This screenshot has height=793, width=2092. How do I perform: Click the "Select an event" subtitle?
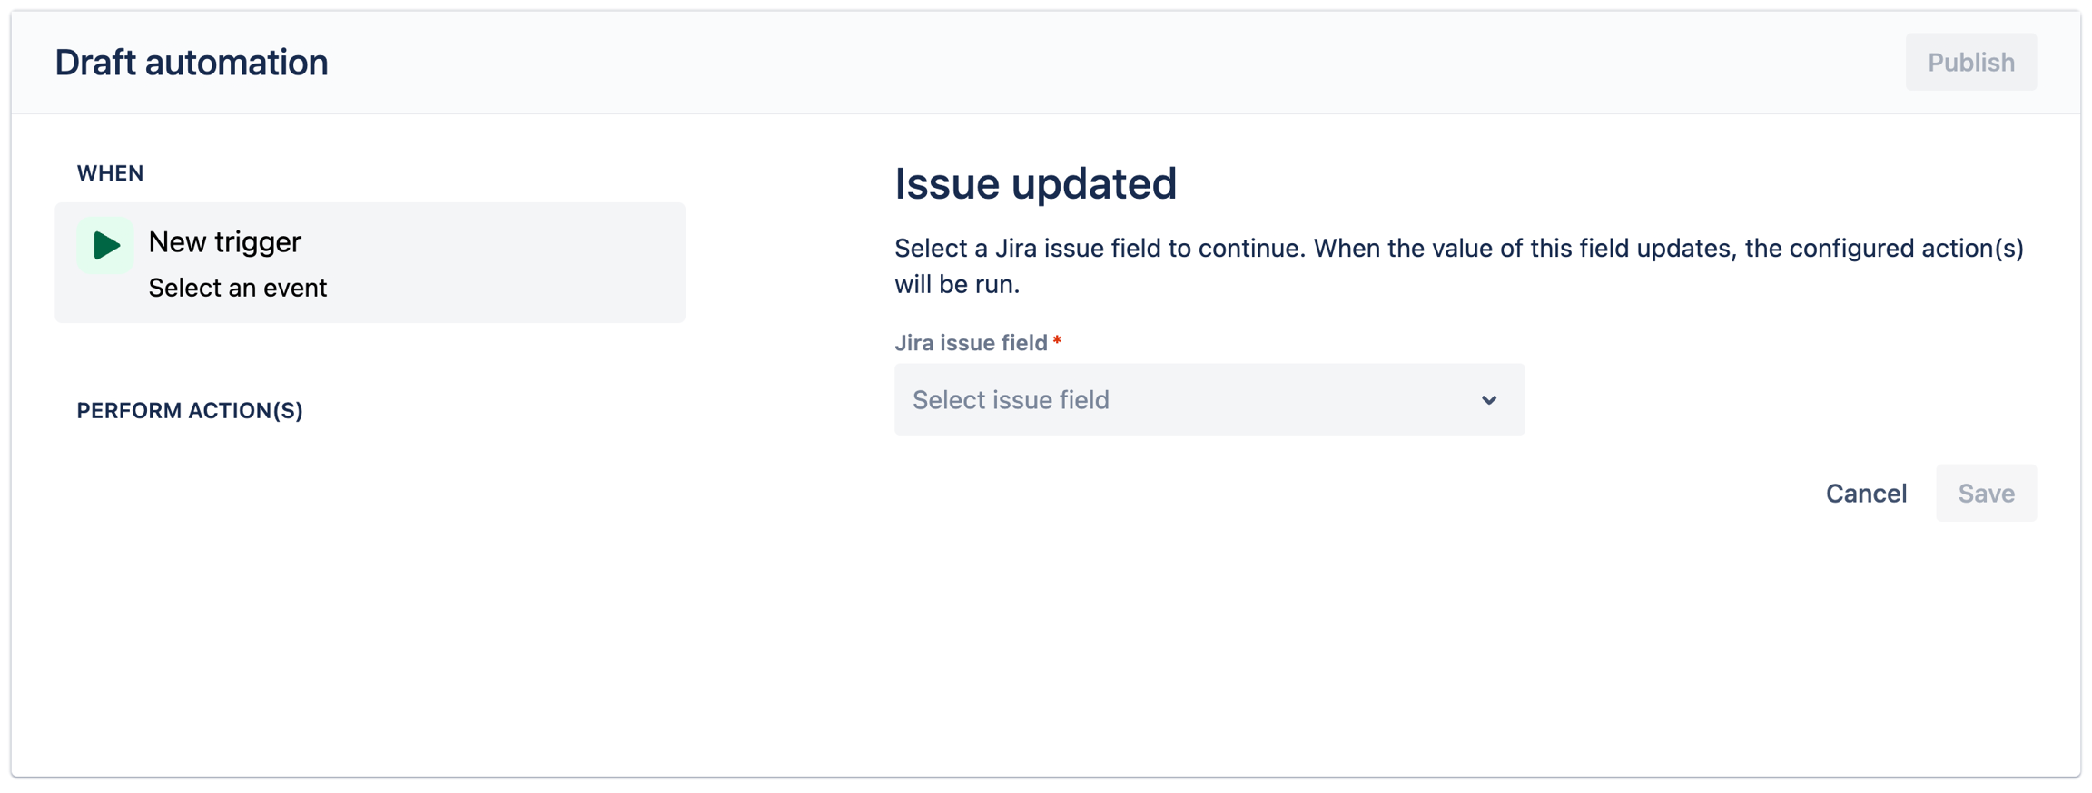tap(237, 288)
